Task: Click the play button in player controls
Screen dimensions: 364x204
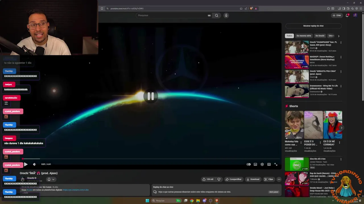Action: coord(26,164)
